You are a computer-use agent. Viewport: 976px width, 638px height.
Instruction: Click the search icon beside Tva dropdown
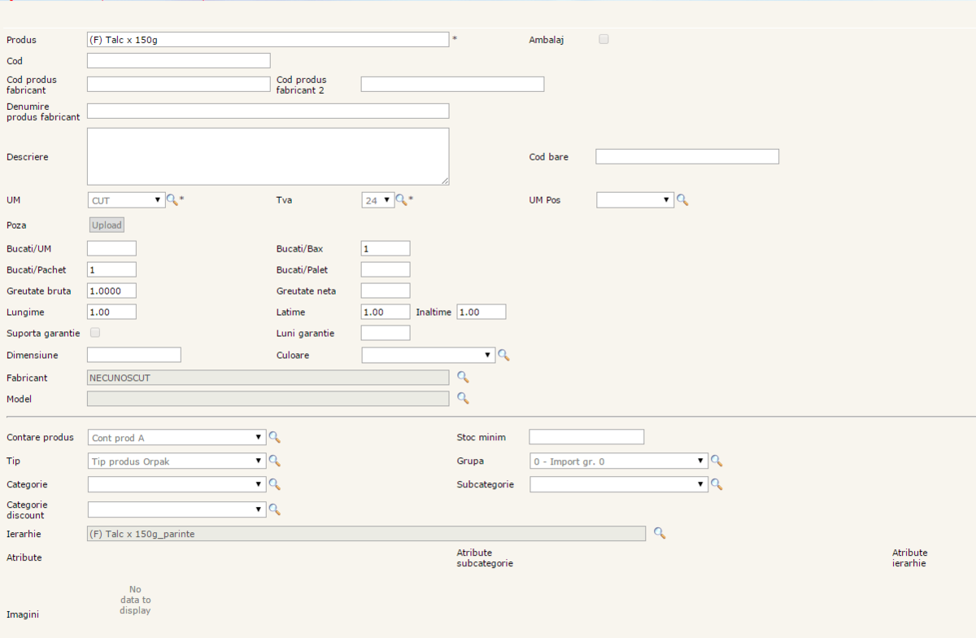[401, 199]
